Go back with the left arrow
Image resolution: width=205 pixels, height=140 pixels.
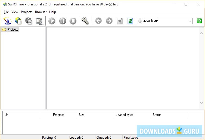[98, 21]
